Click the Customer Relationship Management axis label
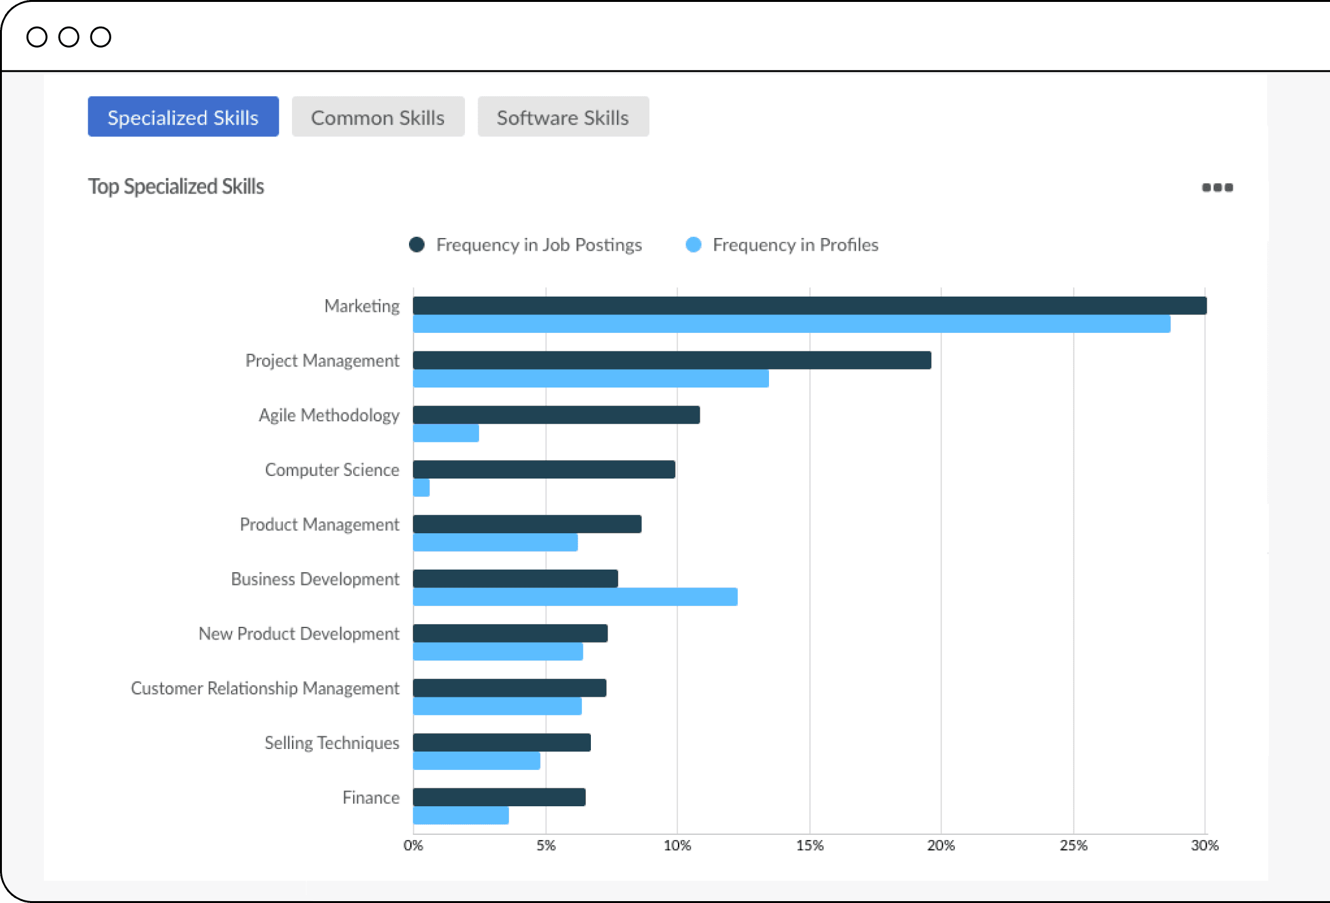The height and width of the screenshot is (903, 1330). pyautogui.click(x=265, y=689)
